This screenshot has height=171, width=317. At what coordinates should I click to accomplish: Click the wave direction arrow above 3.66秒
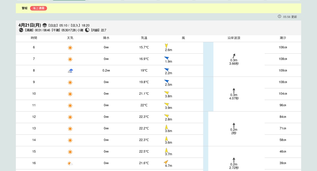[234, 56]
